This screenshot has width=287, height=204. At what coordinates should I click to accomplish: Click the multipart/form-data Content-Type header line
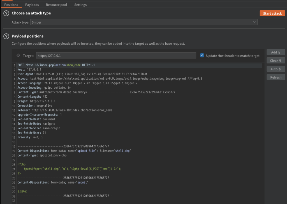[x=96, y=92]
